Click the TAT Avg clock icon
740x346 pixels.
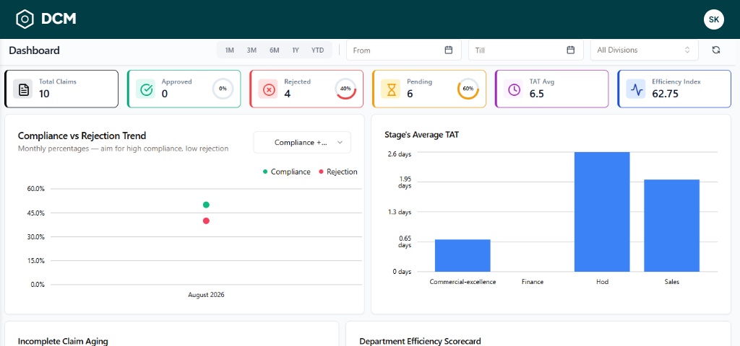(514, 89)
